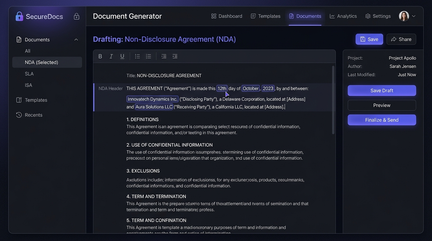Click the Preview button
This screenshot has height=241, width=432.
[382, 105]
